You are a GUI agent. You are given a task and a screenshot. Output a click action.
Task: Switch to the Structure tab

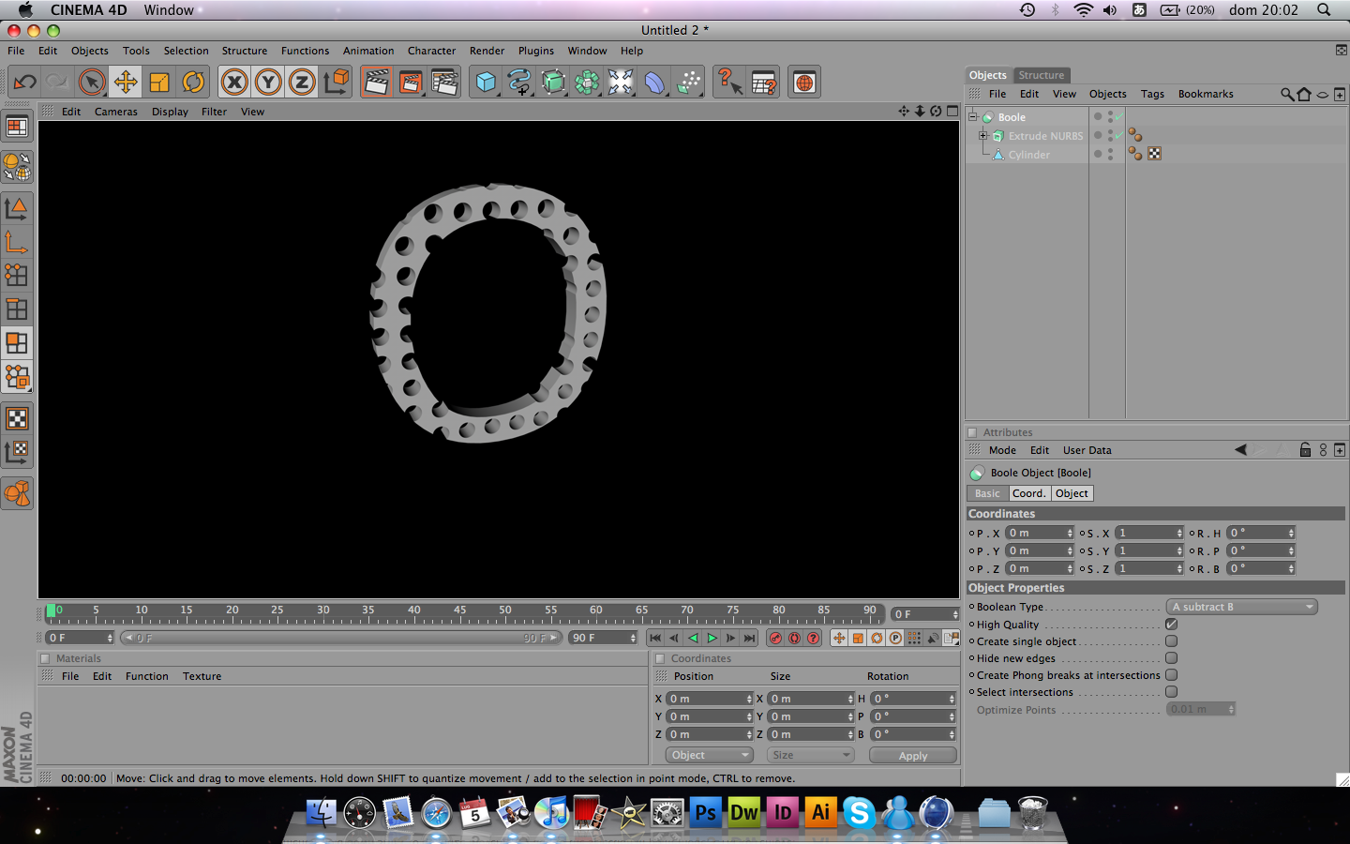[1041, 75]
